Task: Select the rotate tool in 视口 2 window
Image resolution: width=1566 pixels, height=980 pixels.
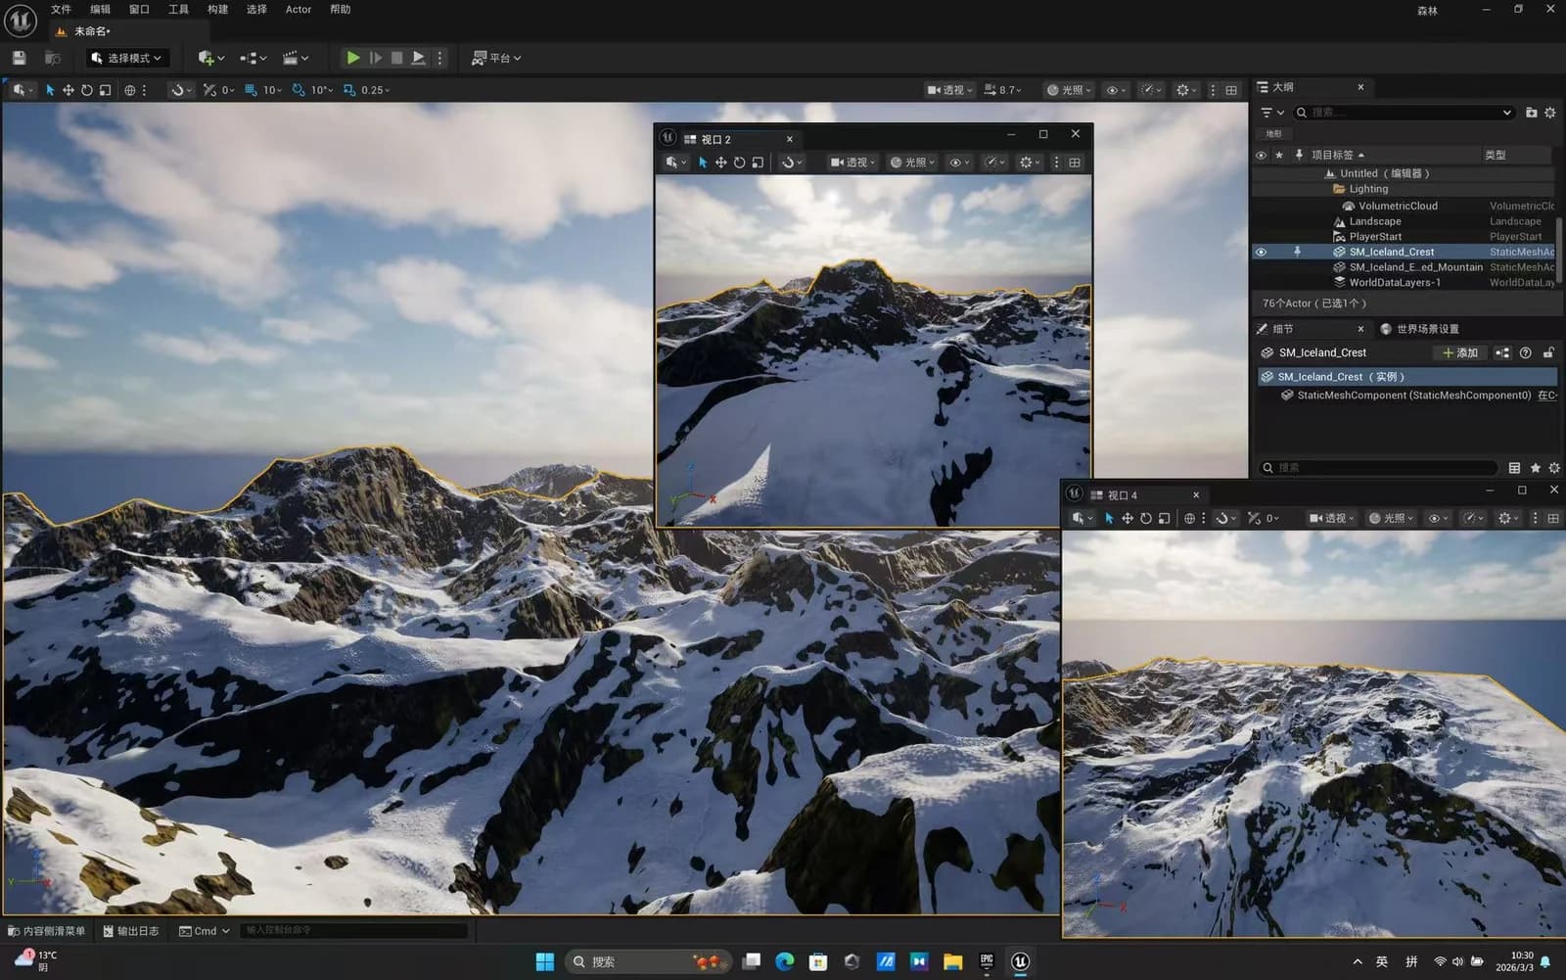Action: 739,163
